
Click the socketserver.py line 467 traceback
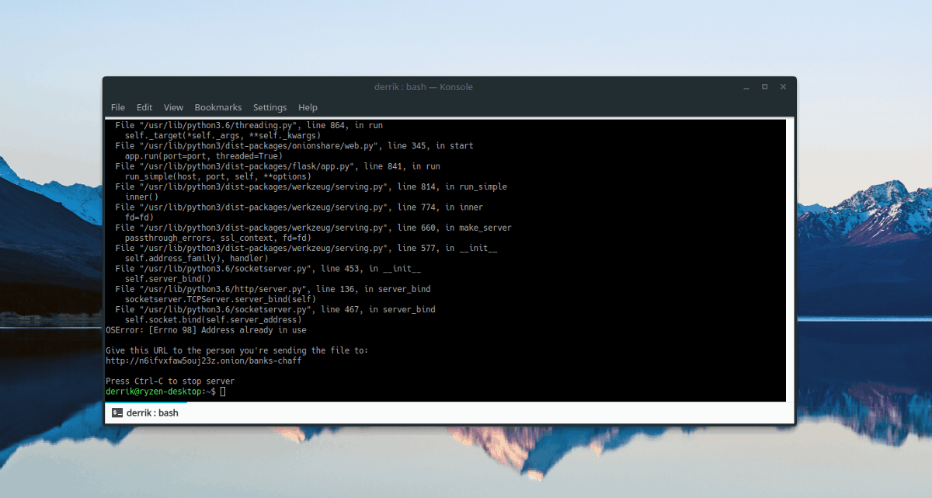(x=275, y=309)
